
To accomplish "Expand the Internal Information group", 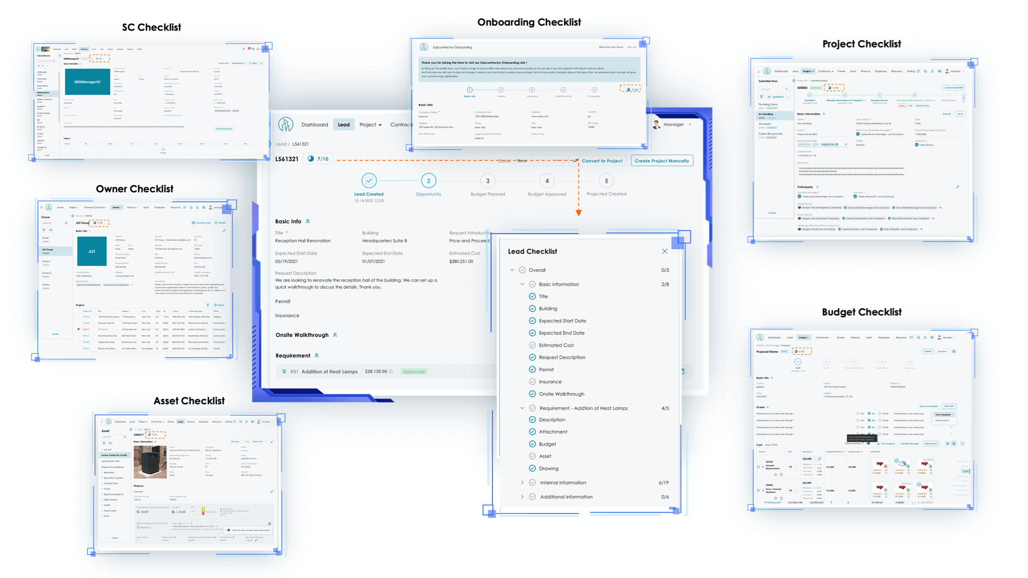I will coord(523,483).
